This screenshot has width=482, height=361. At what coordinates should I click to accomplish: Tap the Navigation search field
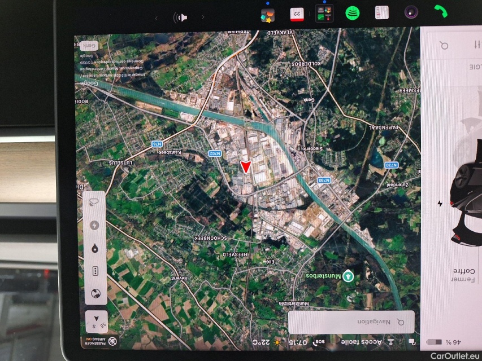(x=351, y=322)
